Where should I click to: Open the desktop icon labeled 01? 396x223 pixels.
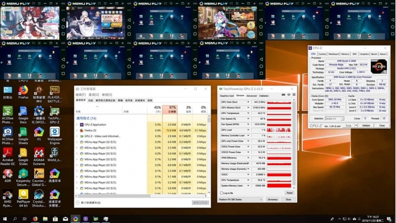click(x=39, y=134)
